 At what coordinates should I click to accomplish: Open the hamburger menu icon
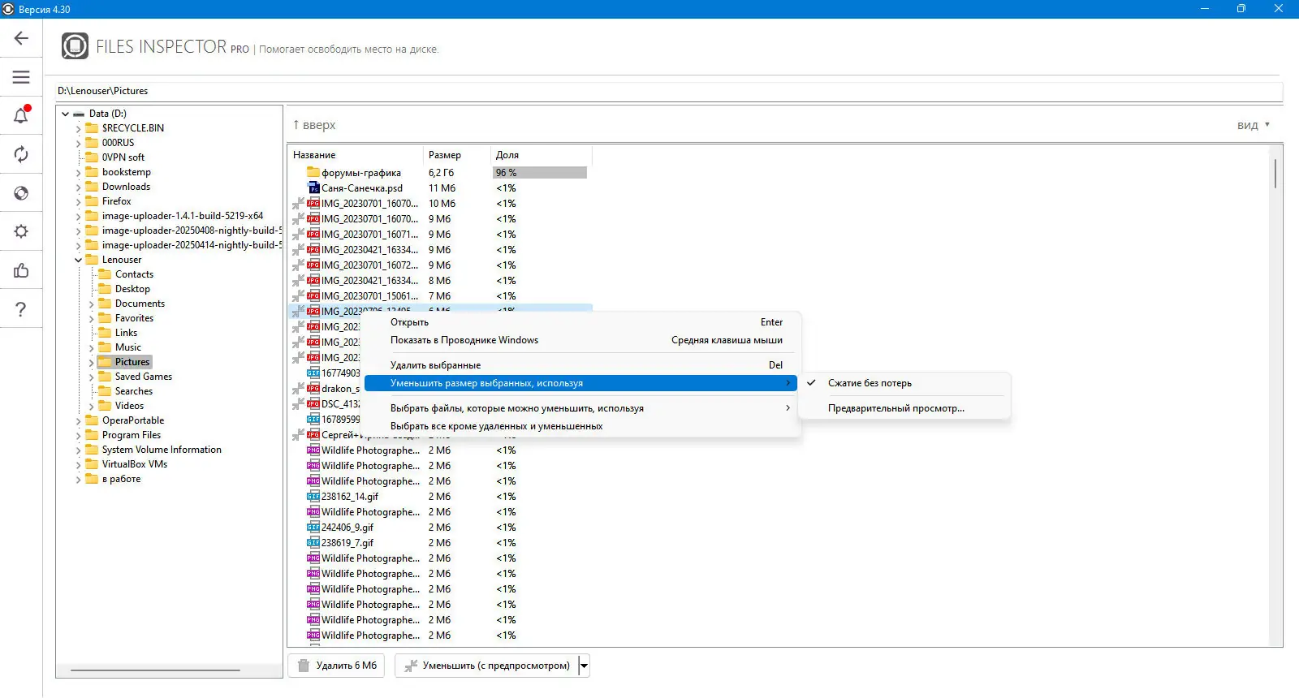pyautogui.click(x=21, y=77)
